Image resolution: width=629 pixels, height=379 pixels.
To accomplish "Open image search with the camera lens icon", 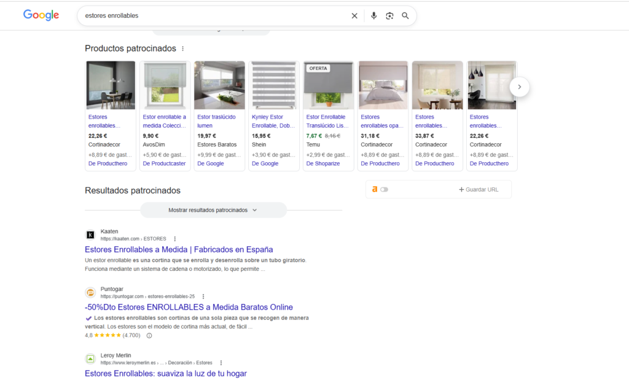I will click(389, 16).
